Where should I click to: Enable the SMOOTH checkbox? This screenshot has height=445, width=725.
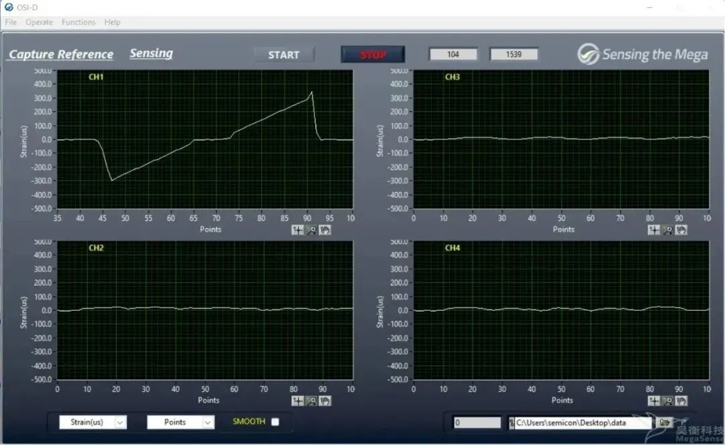click(275, 422)
